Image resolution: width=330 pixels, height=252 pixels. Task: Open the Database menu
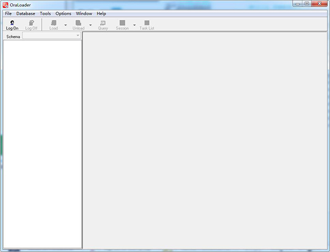point(26,13)
